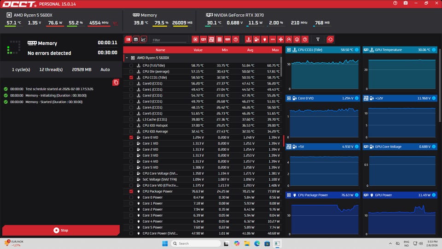Open info for the CPU Package Power graph
Image resolution: width=442 pixels, height=249 pixels.
click(x=357, y=195)
